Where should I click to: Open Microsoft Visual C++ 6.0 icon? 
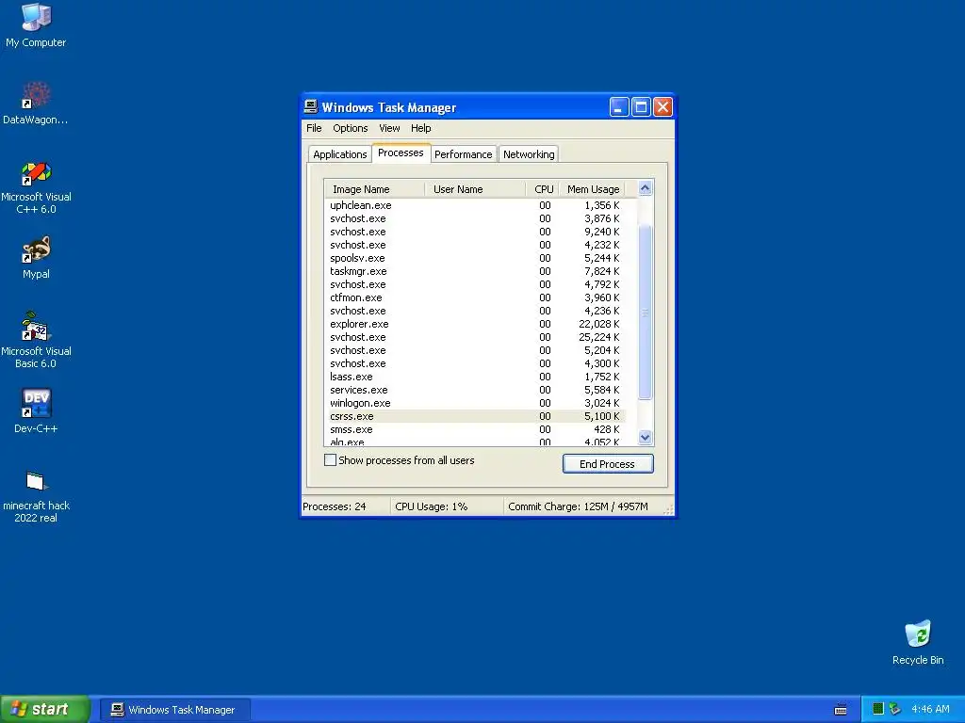[36, 187]
